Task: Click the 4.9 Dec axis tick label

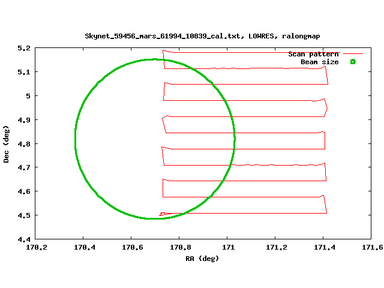Action: pos(24,120)
